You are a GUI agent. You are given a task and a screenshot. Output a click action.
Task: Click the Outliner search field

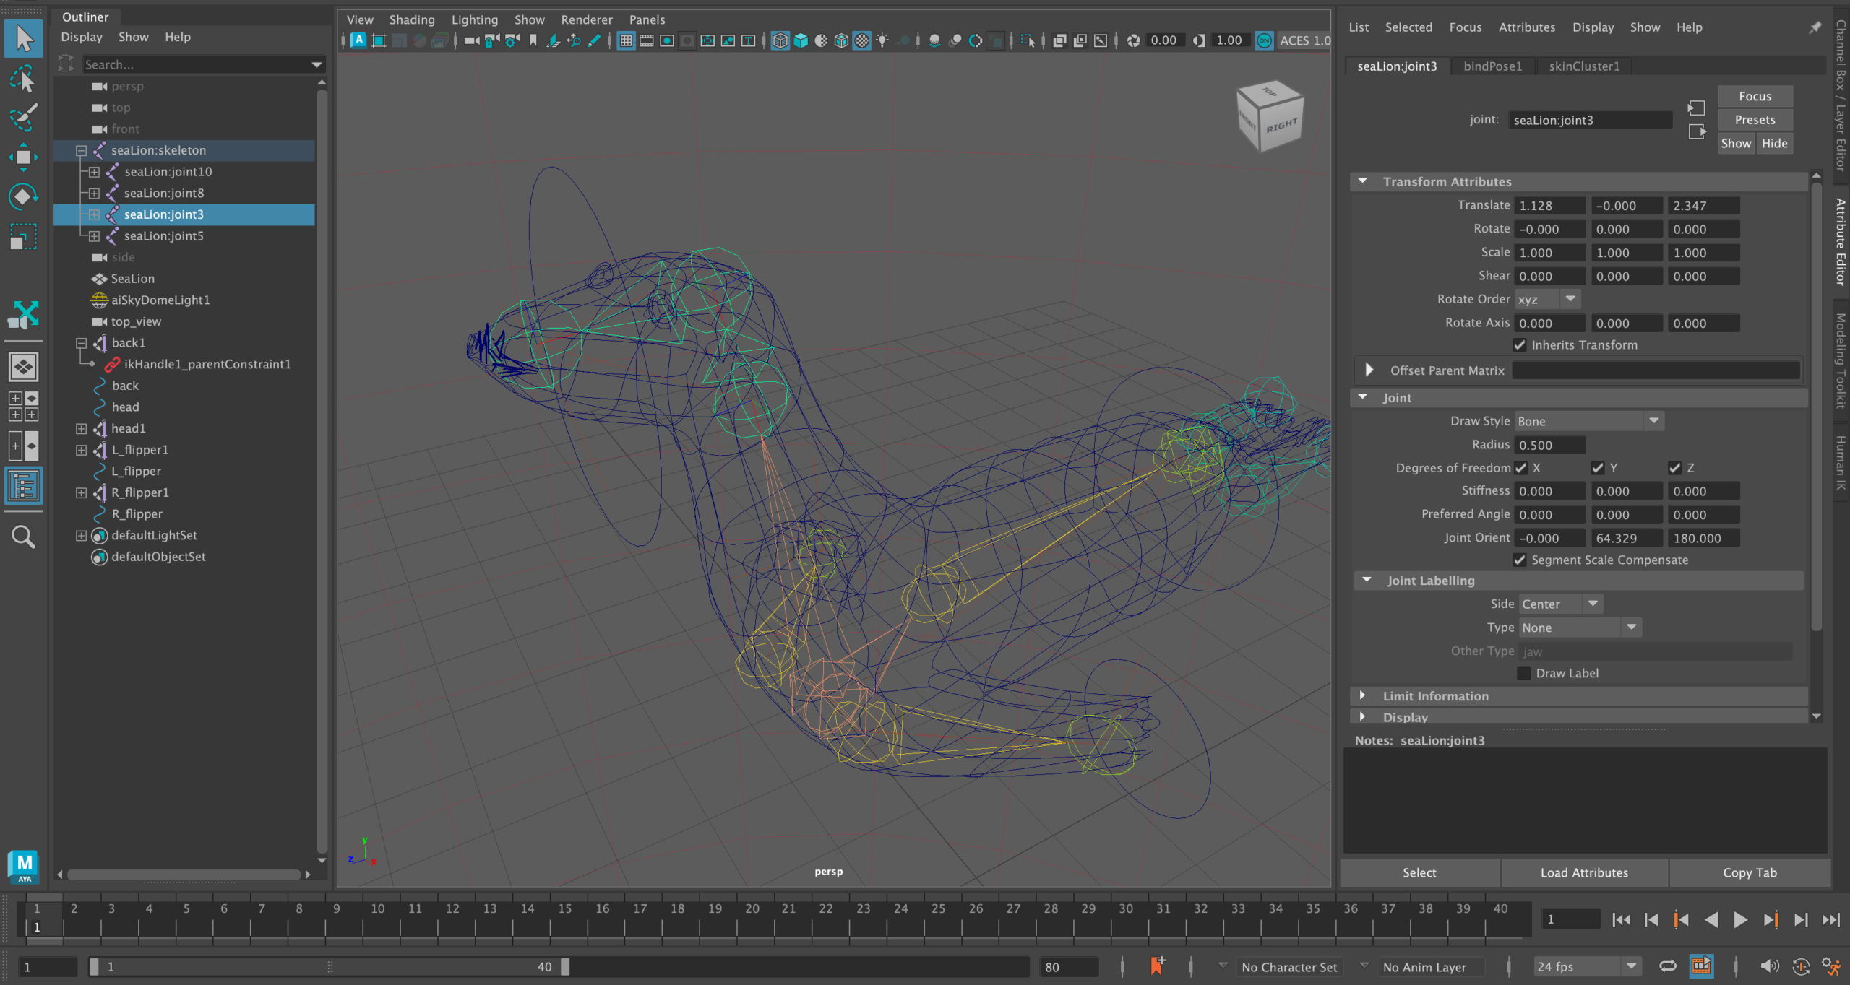tap(195, 64)
